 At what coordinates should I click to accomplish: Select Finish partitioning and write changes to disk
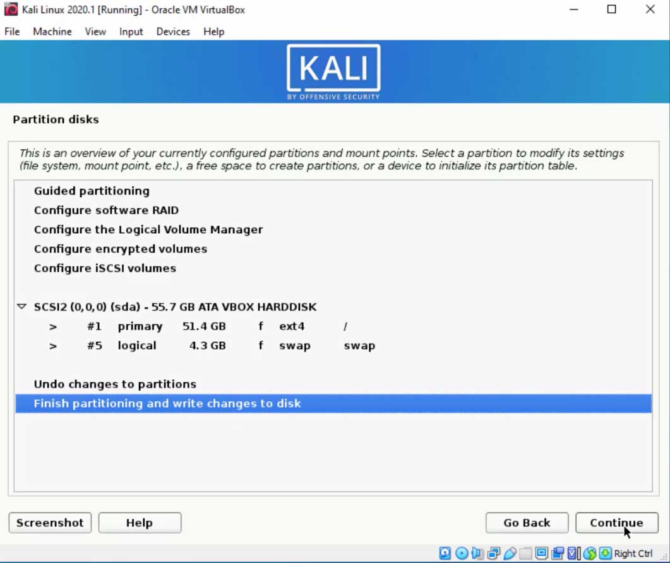click(333, 403)
